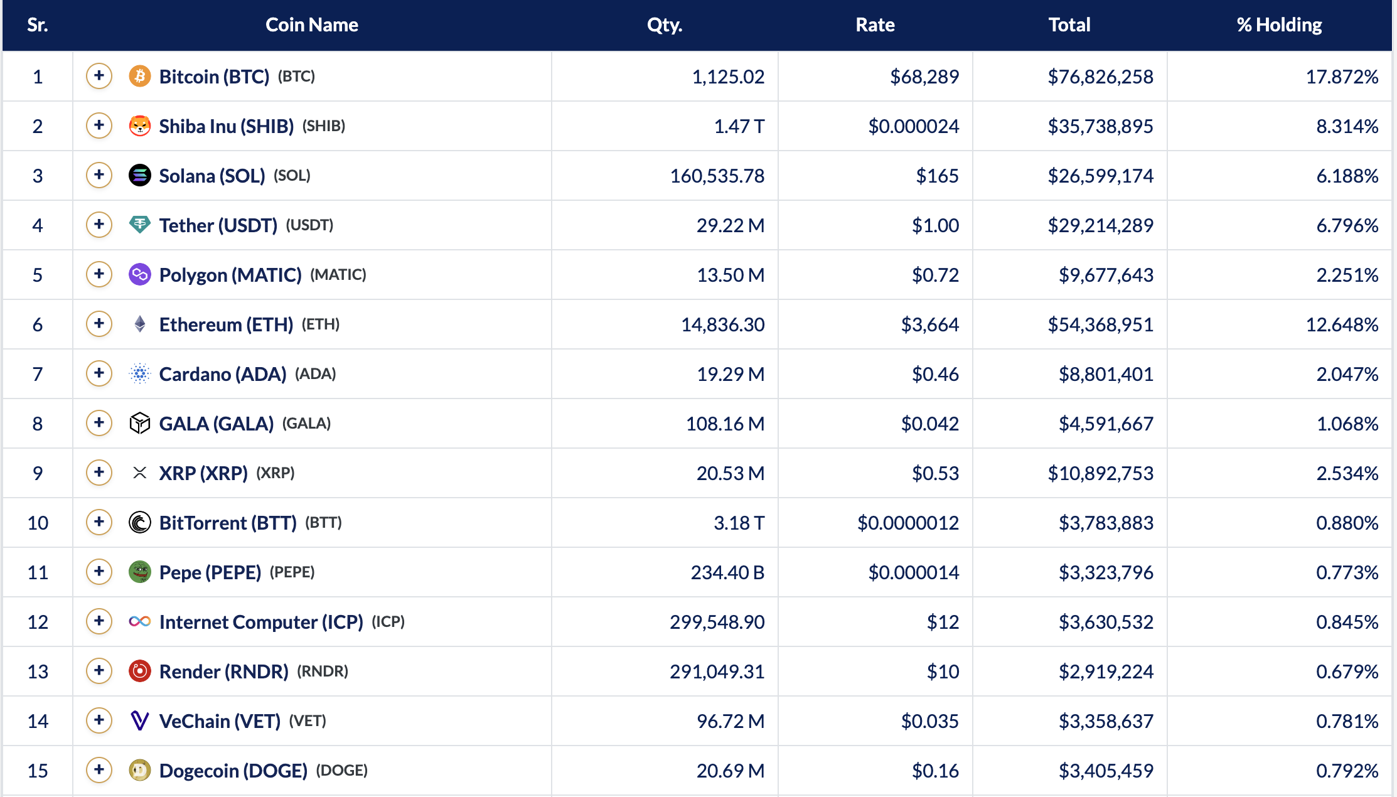Select the GALA rate $0.042

930,424
